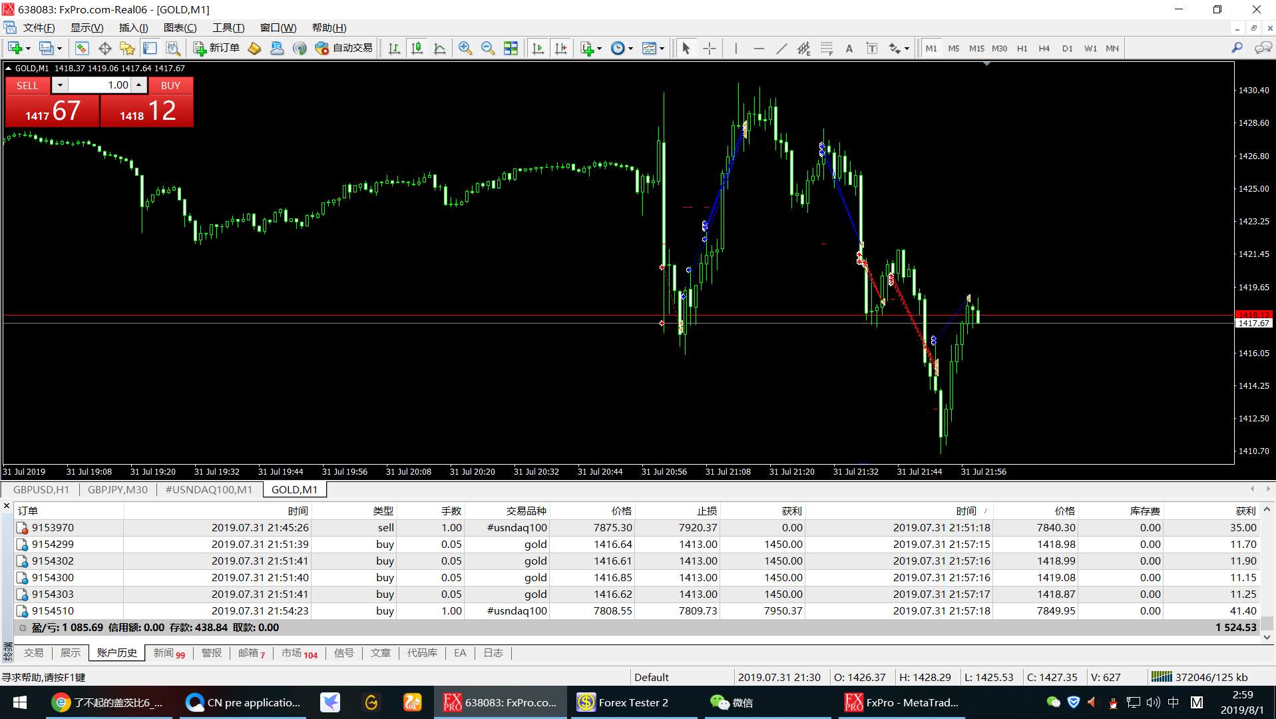Expand the templates dropdown arrow

coord(662,49)
